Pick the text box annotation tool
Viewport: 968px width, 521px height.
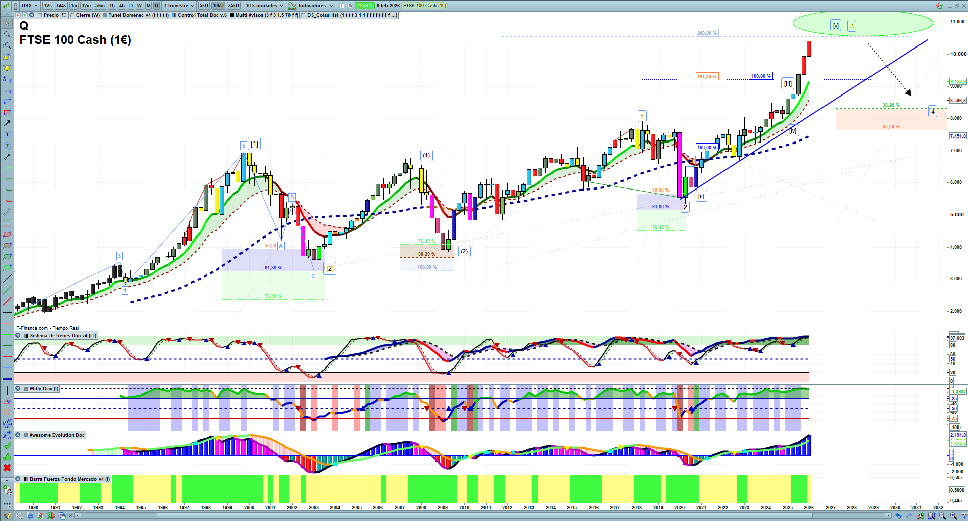[x=7, y=134]
